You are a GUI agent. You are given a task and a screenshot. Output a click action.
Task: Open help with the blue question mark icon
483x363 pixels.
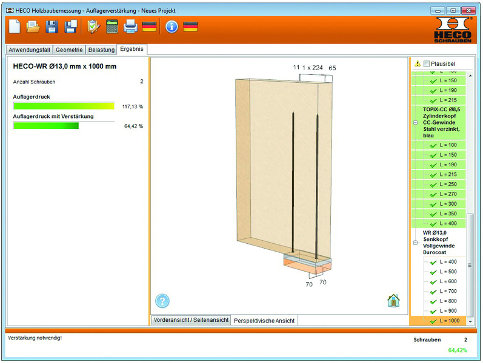tap(162, 301)
